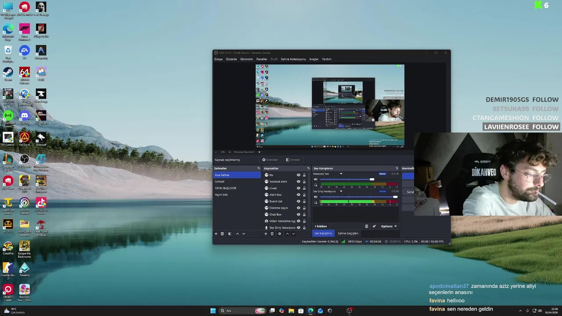
Task: Select the Yayın bitti scene
Action: click(237, 194)
